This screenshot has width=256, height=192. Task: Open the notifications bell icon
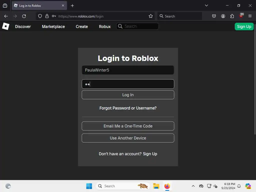tap(239, 186)
